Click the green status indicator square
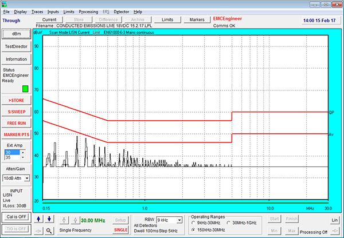 point(25,89)
